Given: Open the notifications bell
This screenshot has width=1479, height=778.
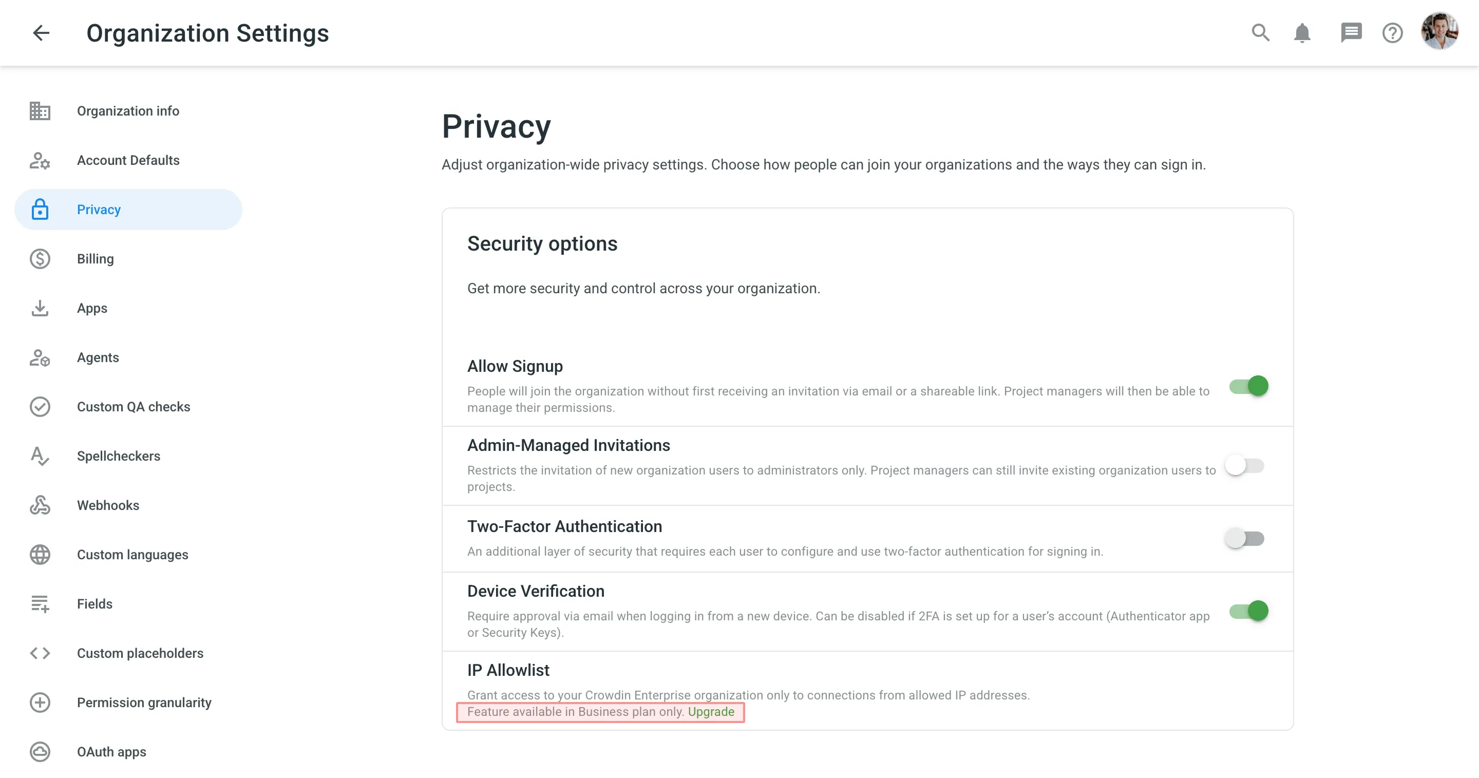Looking at the screenshot, I should [x=1302, y=33].
